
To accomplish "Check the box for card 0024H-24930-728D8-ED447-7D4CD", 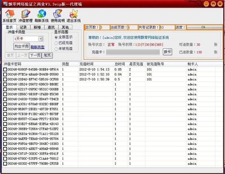I will (5, 99).
